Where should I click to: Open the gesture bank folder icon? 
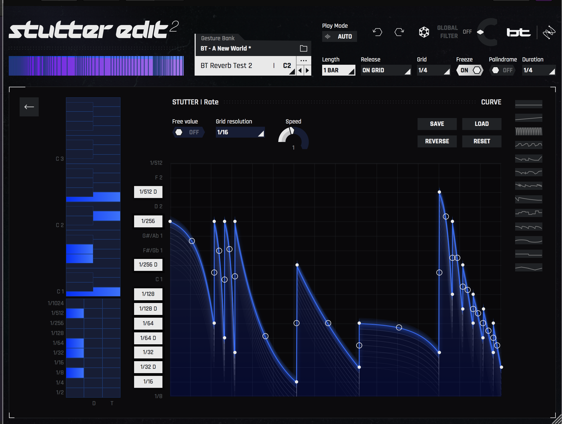pos(303,48)
